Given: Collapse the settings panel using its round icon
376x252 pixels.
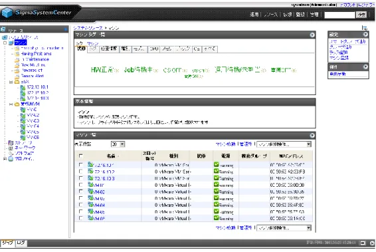Looking at the screenshot, I should pyautogui.click(x=365, y=35).
